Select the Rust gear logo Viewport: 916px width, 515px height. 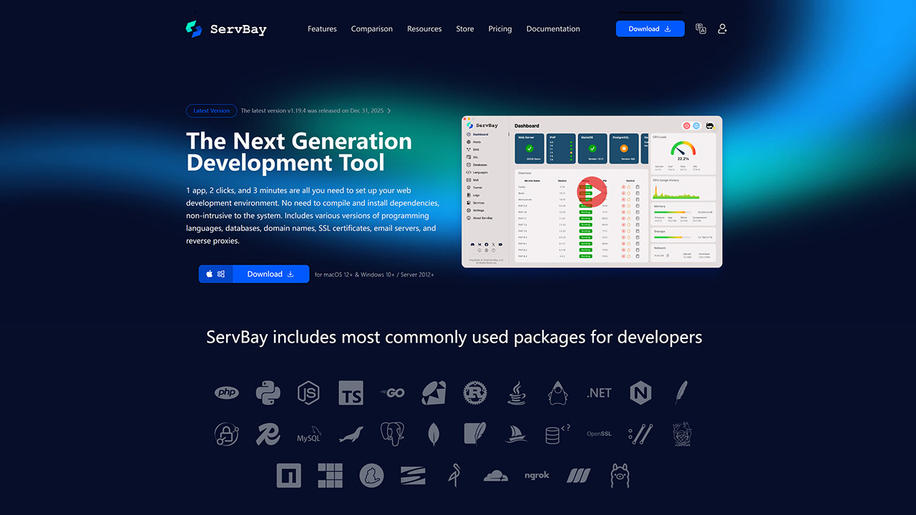pyautogui.click(x=474, y=393)
